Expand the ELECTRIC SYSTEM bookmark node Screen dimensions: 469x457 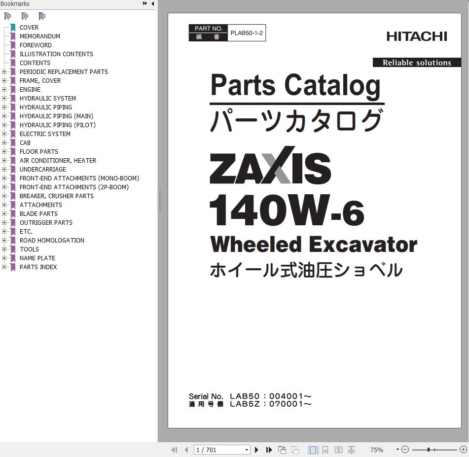click(4, 134)
